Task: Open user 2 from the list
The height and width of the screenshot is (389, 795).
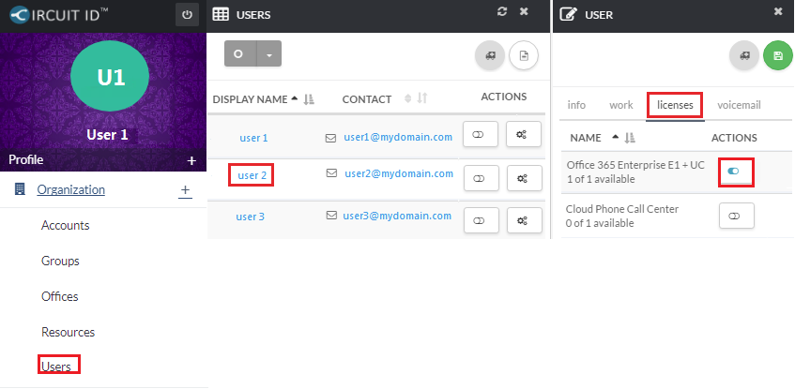Action: point(252,175)
